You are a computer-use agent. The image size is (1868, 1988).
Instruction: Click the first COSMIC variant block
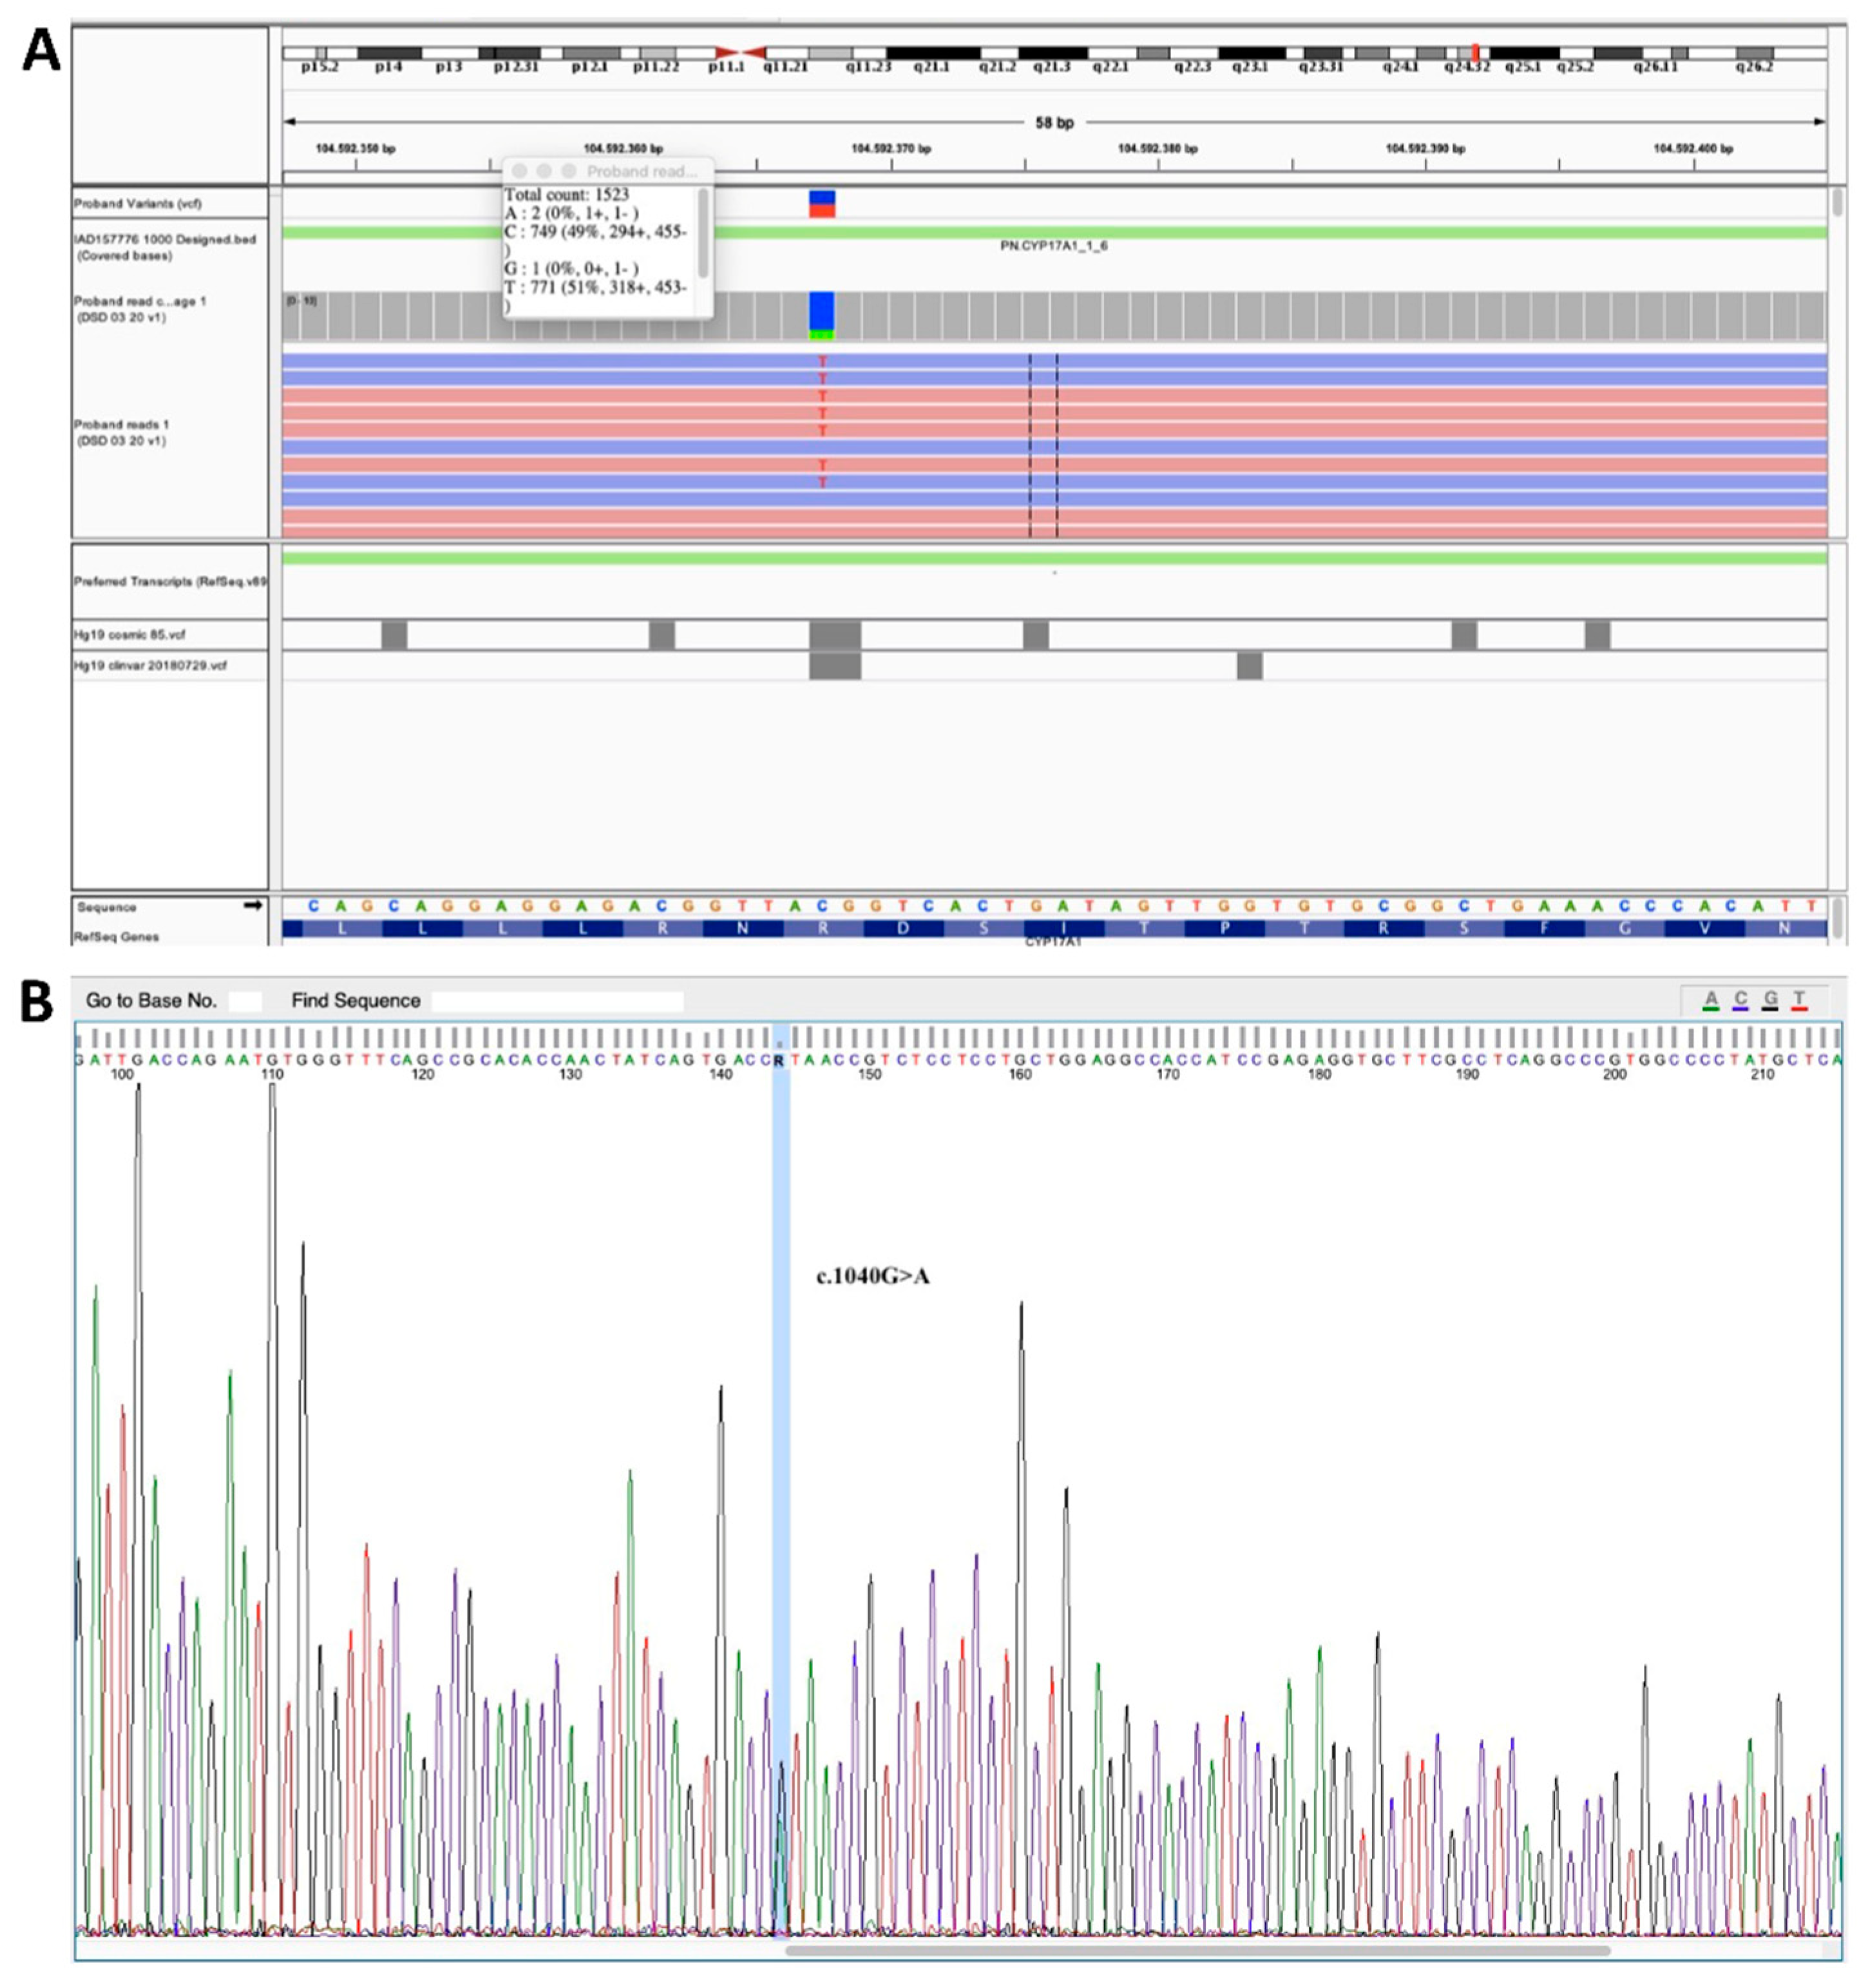[394, 635]
